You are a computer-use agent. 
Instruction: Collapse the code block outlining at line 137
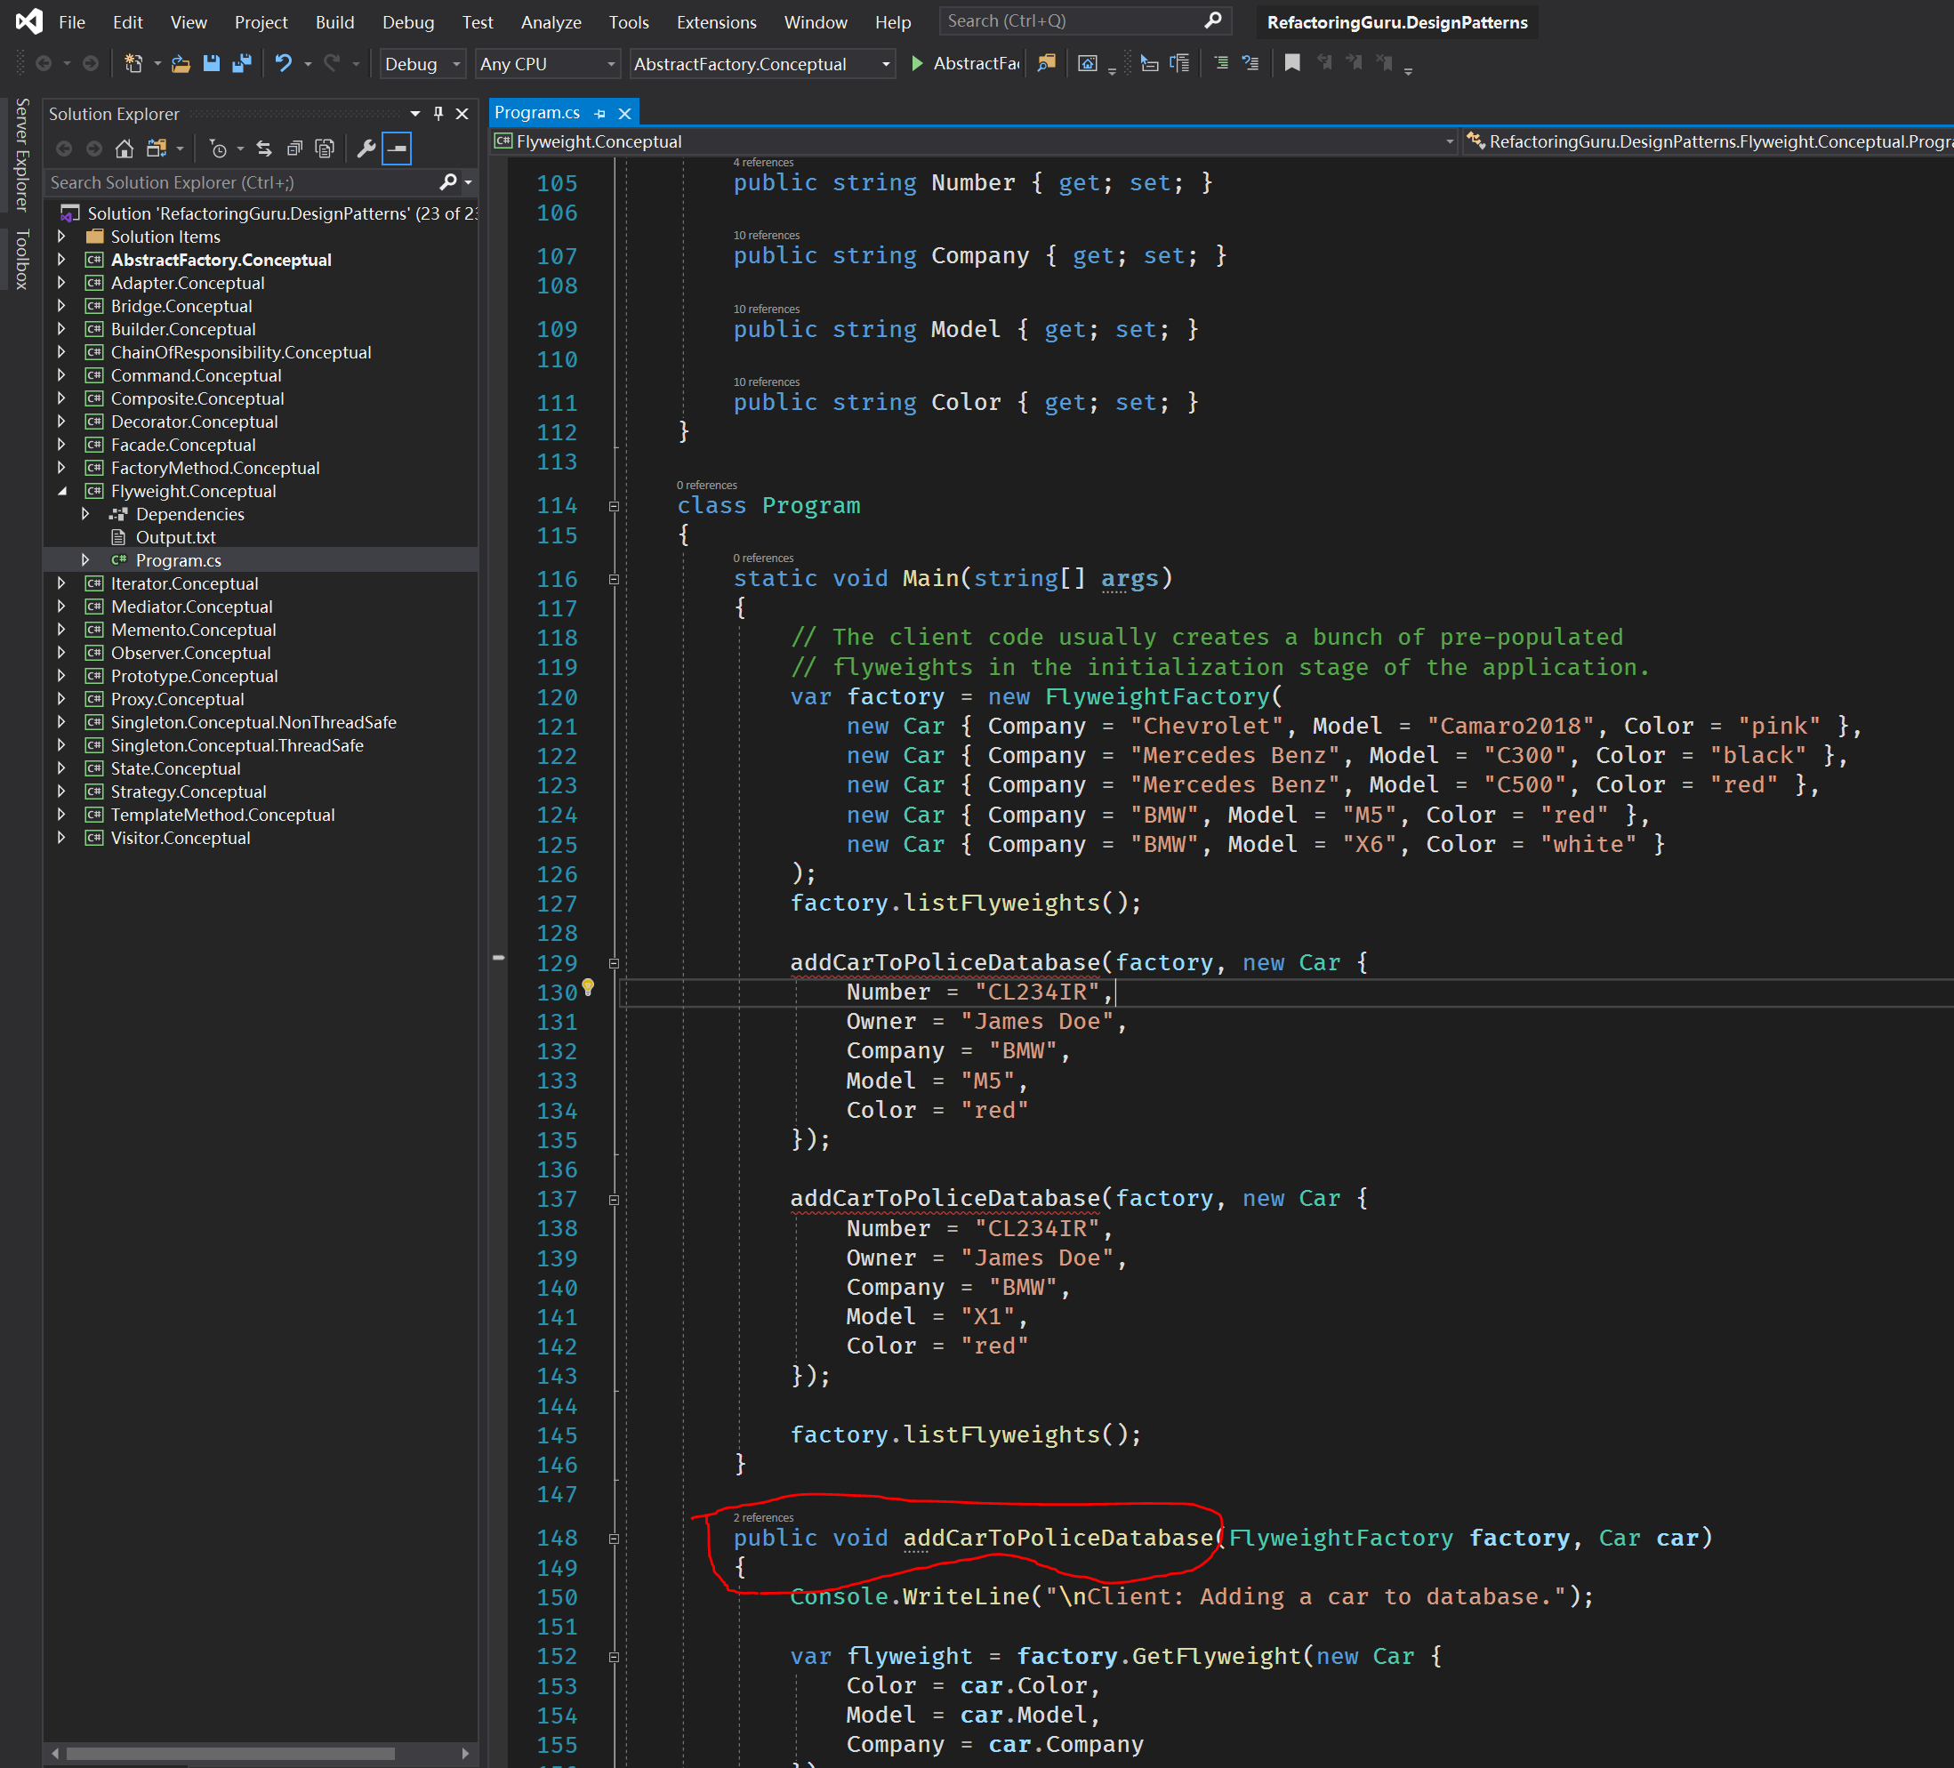point(614,1200)
